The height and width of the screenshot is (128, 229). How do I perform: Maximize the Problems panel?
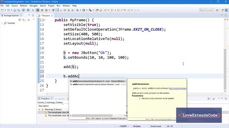[226, 98]
